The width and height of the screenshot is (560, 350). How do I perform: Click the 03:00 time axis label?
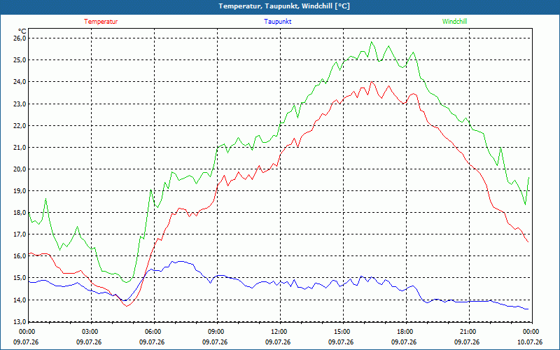click(92, 332)
